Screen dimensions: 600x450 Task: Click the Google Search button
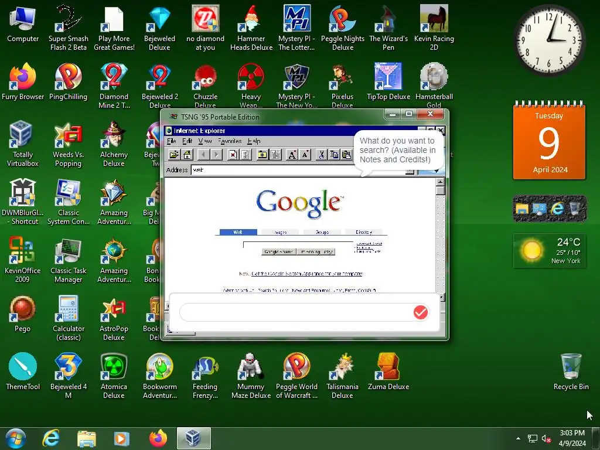[x=278, y=252]
